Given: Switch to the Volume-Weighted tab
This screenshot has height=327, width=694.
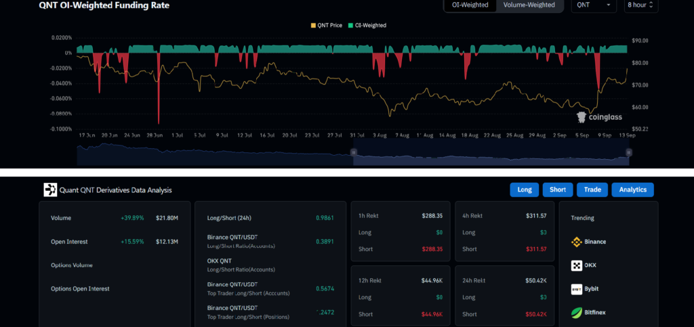Looking at the screenshot, I should (x=529, y=5).
